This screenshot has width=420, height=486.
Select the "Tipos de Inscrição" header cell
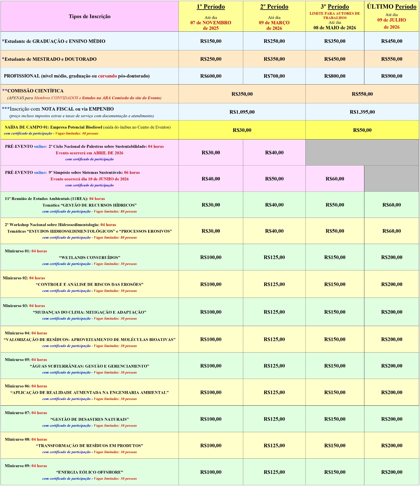tap(90, 16)
